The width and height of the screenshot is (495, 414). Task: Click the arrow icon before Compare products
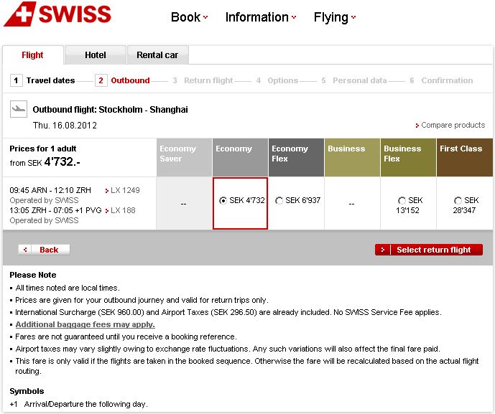pos(417,126)
